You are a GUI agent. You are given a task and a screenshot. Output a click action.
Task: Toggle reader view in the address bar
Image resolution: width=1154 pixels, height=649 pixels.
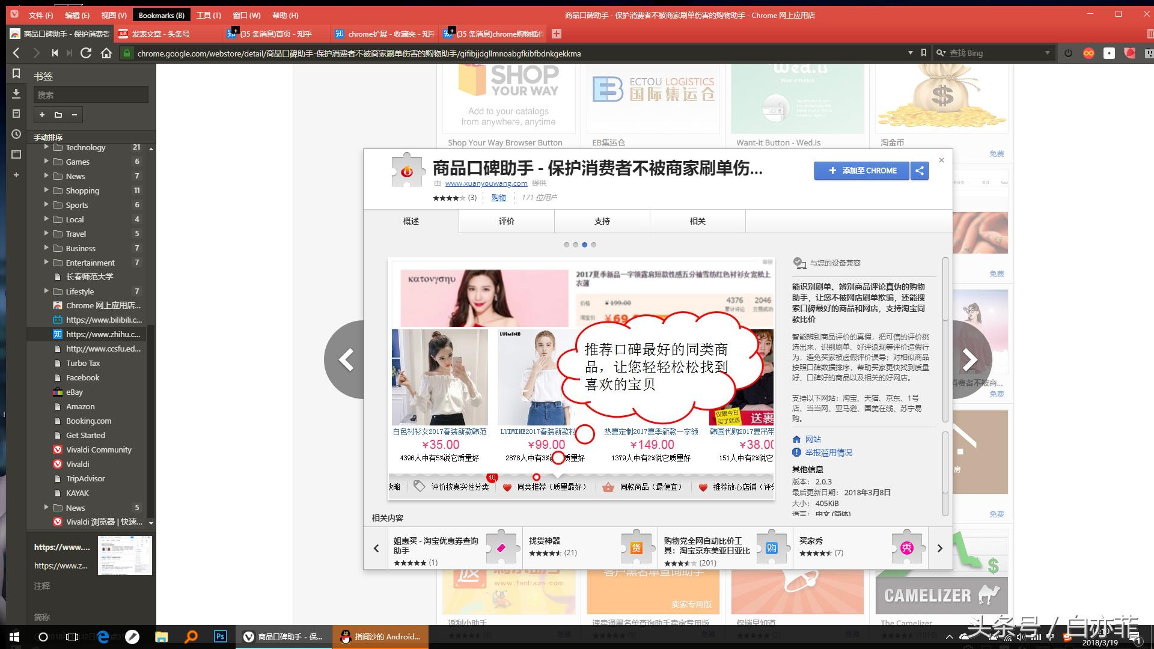coord(924,53)
